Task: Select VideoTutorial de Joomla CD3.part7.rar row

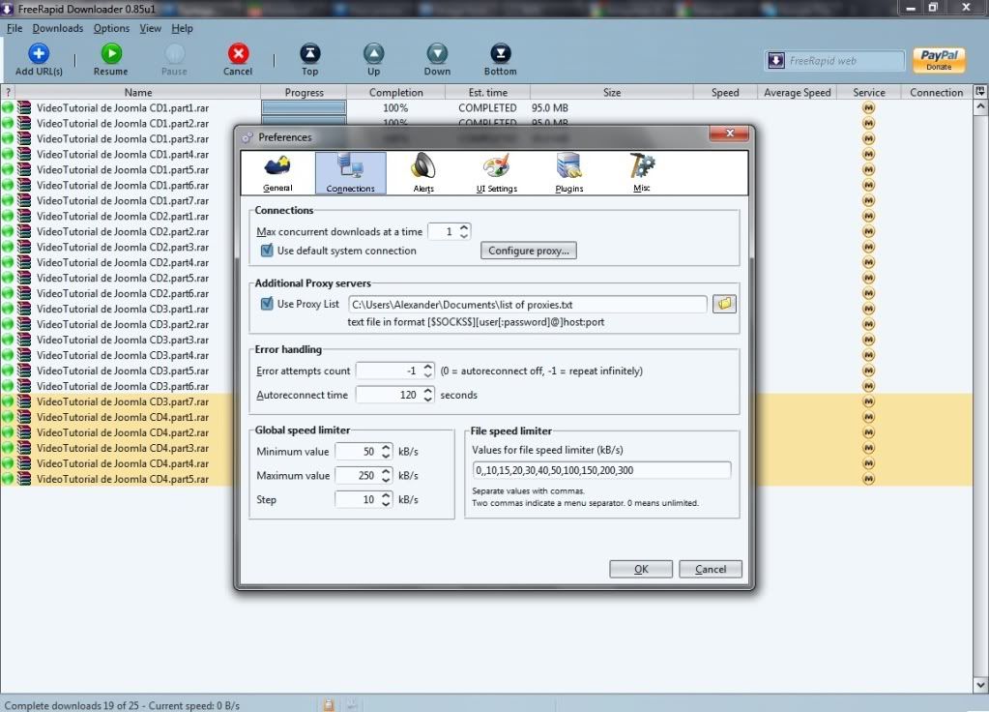Action: point(123,401)
